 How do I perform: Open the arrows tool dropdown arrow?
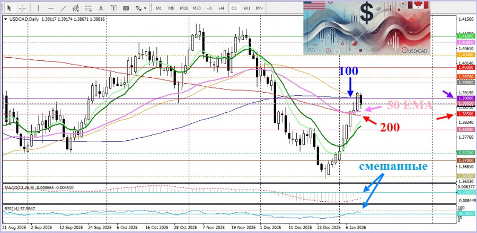coord(145,8)
